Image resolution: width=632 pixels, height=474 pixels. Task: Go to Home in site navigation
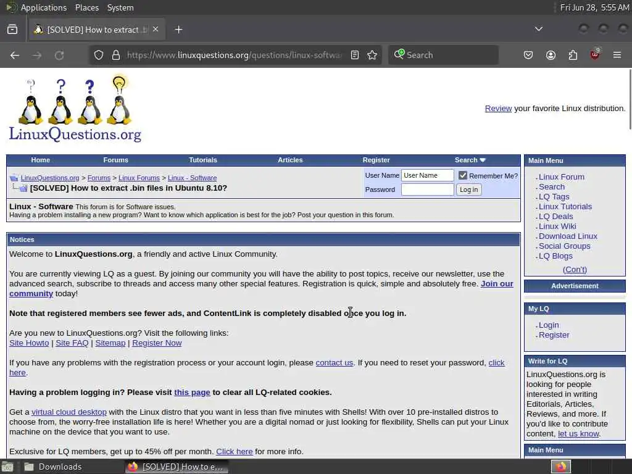click(x=40, y=160)
